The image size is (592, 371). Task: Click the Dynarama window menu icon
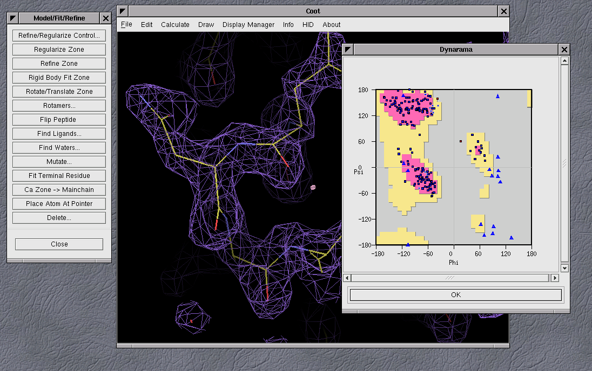(x=348, y=50)
